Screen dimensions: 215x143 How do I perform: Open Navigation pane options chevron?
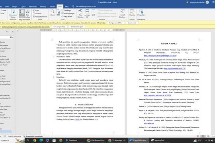[7, 32]
